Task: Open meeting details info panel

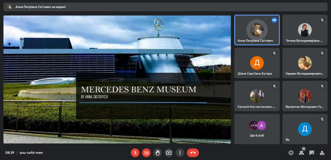Action: (x=291, y=153)
